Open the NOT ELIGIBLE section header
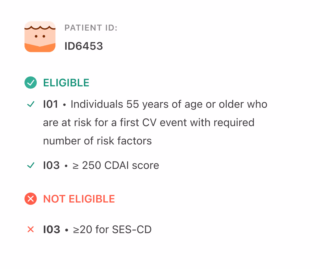Screen dimensions: 320x269 (x=79, y=199)
